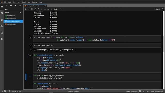Screen dimensions: 165x93
Task: Open the Property Inspector sidebar icon
Action: (x=2, y=26)
